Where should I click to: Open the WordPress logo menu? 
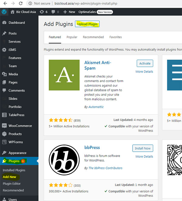pos(4,12)
